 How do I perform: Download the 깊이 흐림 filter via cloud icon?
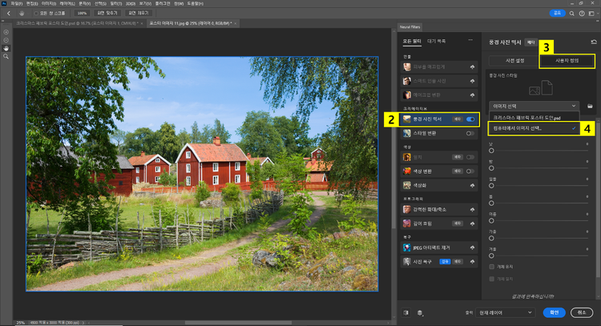472,223
